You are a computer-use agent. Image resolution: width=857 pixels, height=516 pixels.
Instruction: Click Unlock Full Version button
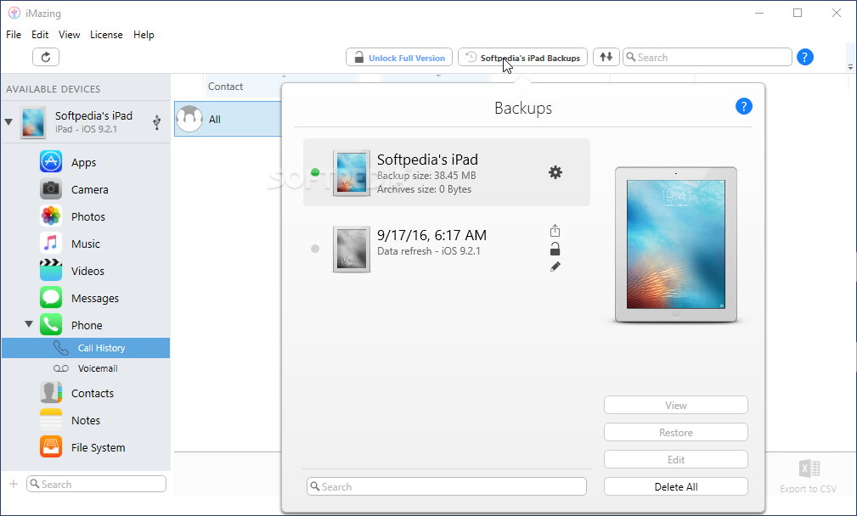(399, 57)
